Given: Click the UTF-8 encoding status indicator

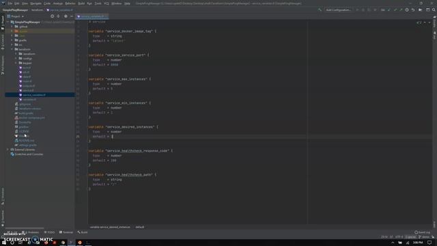Looking at the screenshot, I should [399, 237].
